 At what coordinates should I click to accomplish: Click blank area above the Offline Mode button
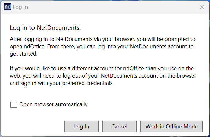(x=171, y=115)
